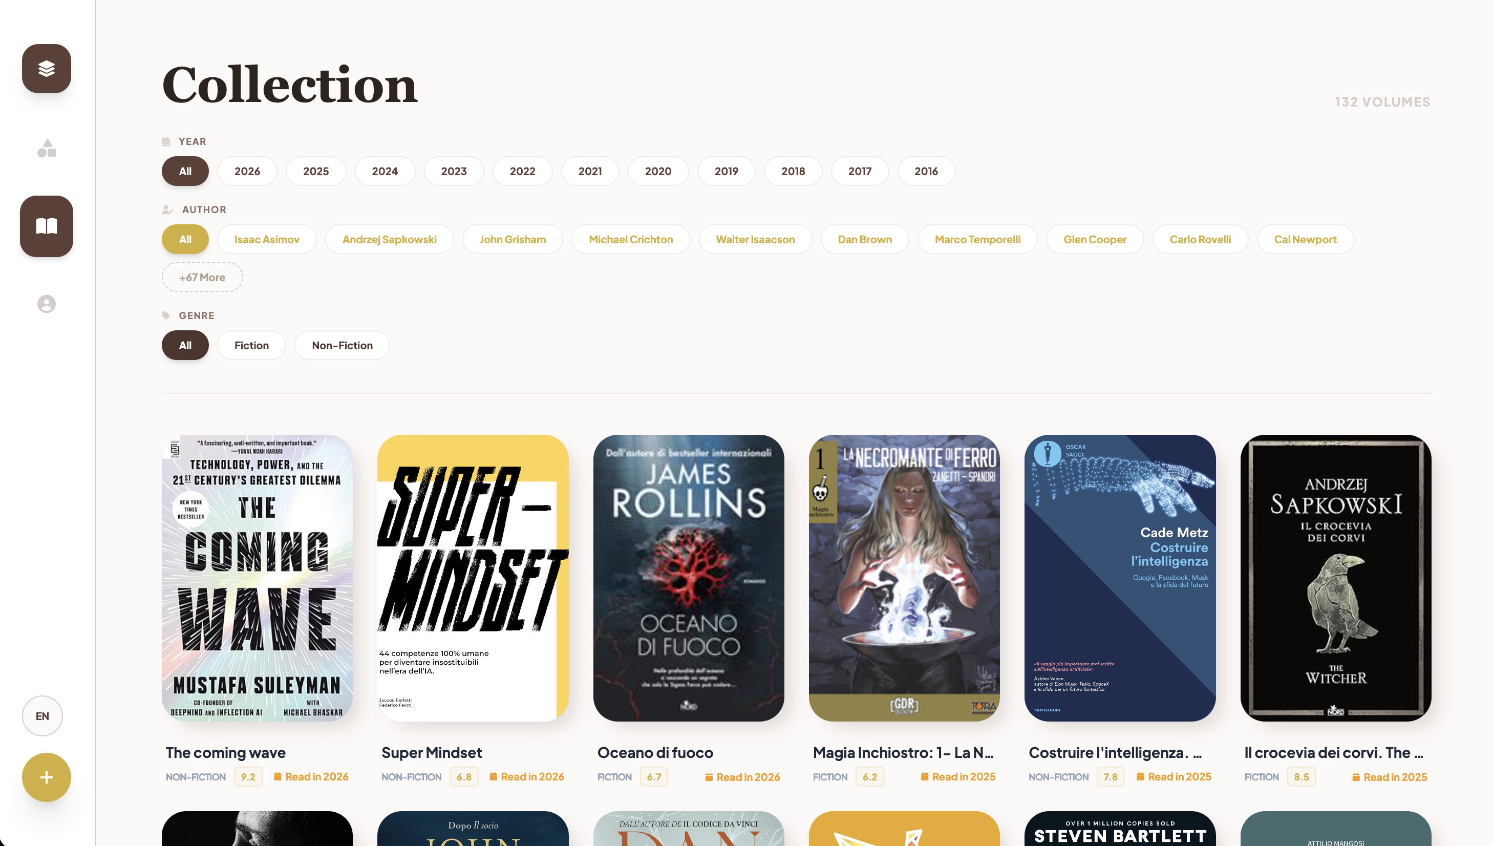1493x846 pixels.
Task: Open the shapes icon in sidebar
Action: pyautogui.click(x=47, y=149)
